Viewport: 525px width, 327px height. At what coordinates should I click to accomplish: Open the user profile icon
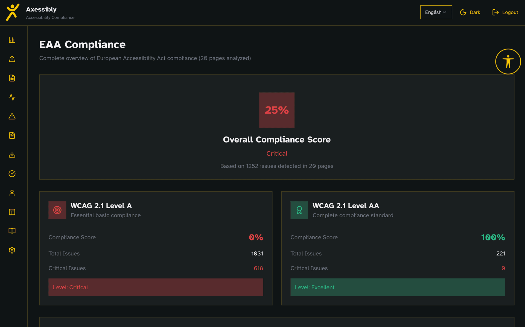(12, 193)
